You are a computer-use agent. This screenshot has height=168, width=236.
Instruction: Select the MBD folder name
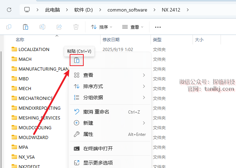pos(23,79)
